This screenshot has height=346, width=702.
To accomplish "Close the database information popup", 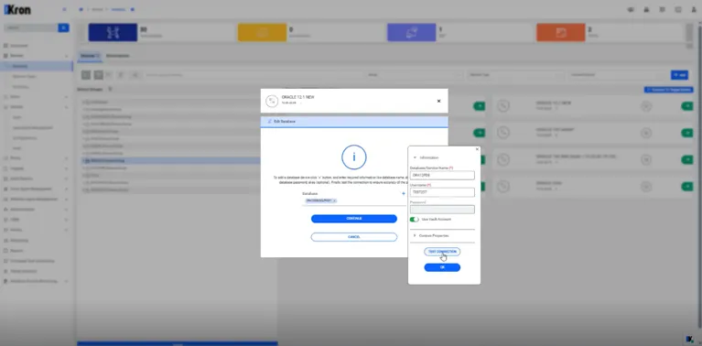I will tap(477, 149).
